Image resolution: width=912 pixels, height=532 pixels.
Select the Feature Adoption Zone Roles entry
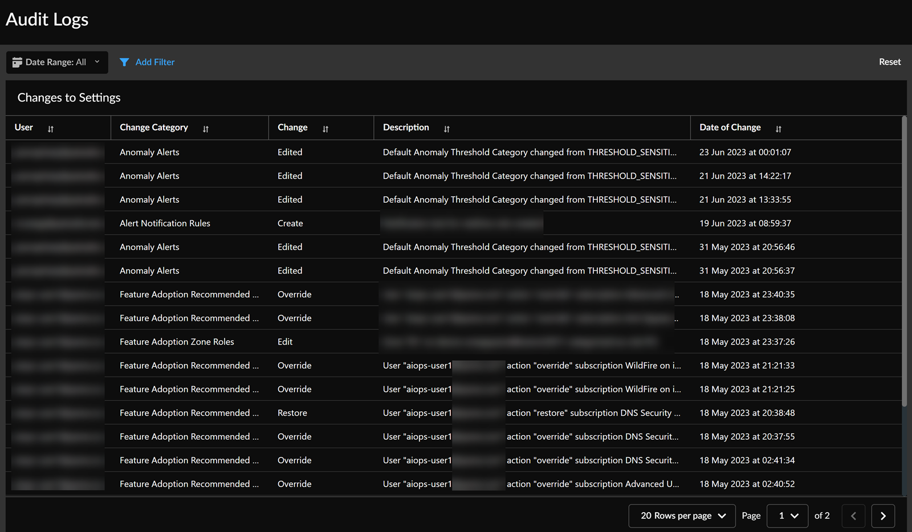coord(177,342)
